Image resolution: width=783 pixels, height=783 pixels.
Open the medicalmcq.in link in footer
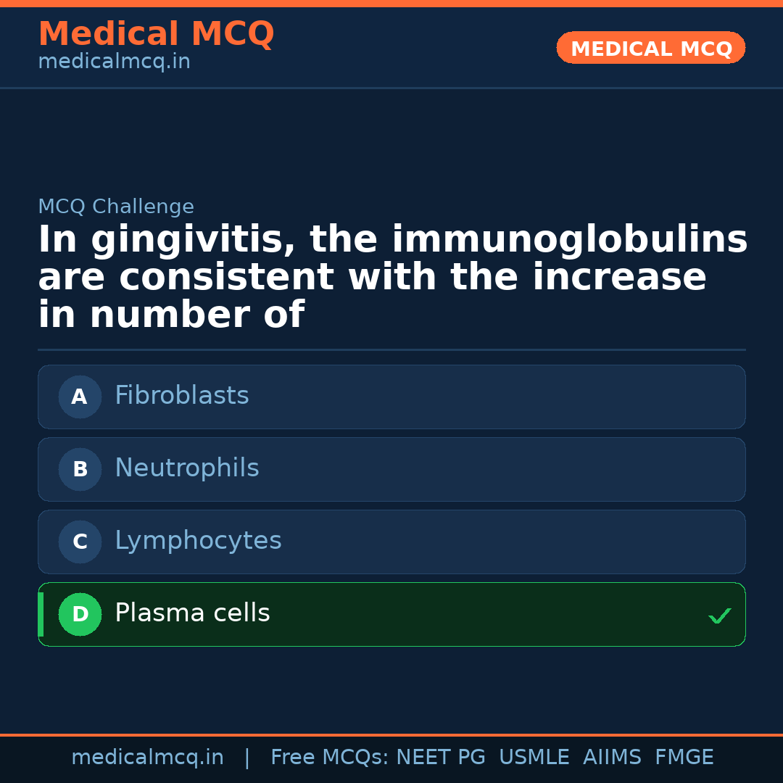coord(147,758)
